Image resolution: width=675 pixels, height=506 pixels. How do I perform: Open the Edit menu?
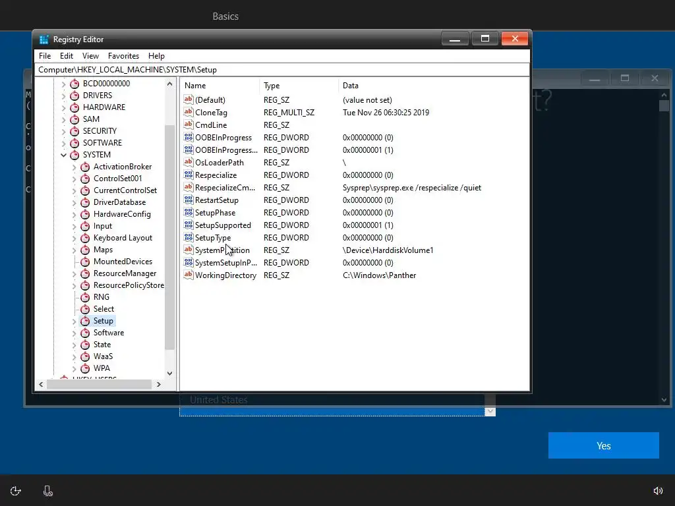pos(67,56)
